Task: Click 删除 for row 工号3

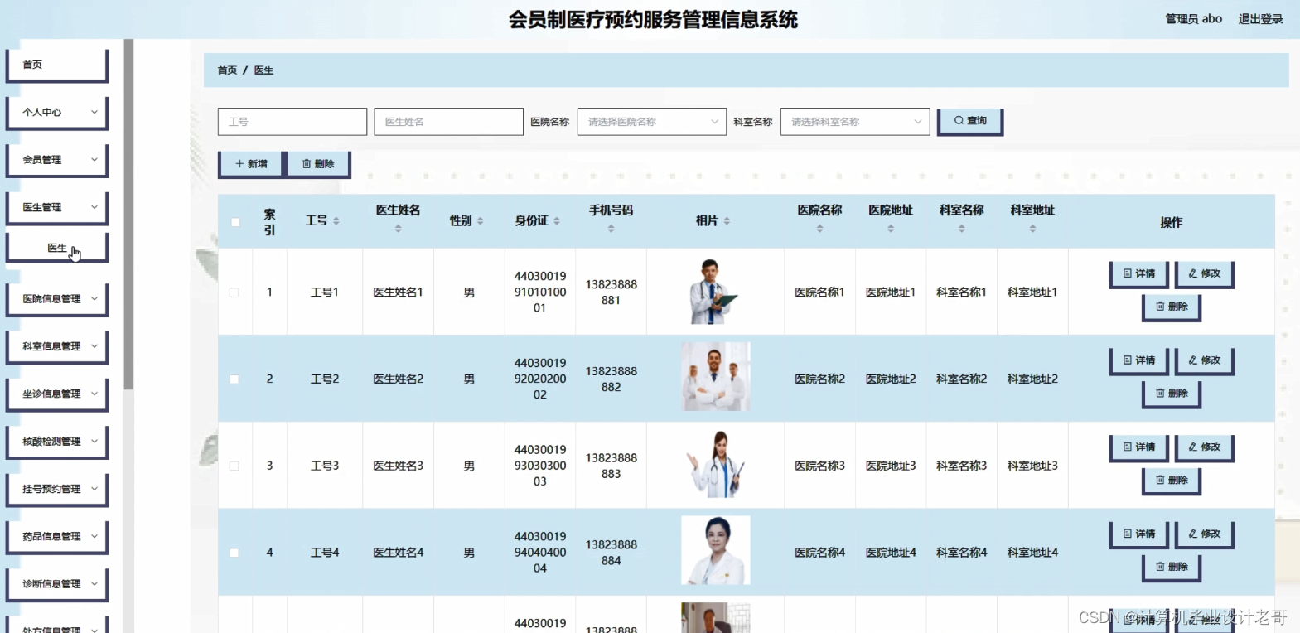Action: click(x=1172, y=480)
